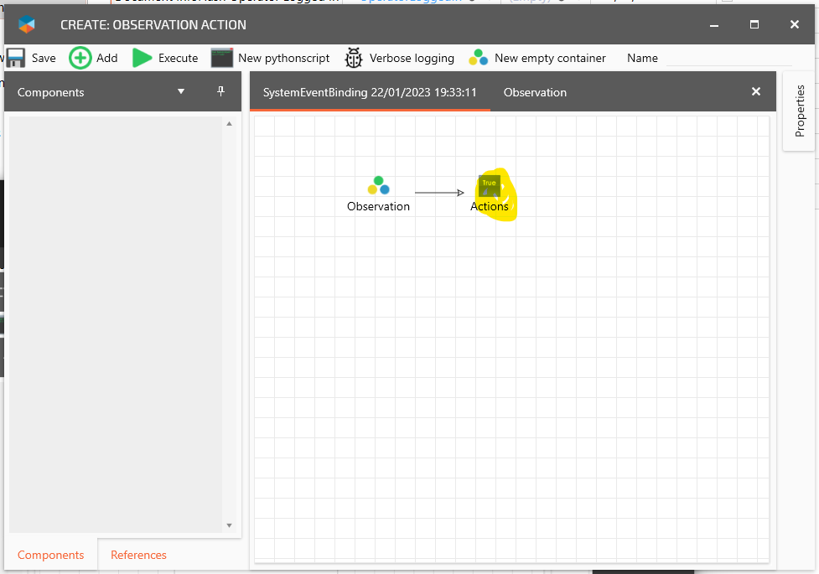
Task: Expand the Properties side panel
Action: tap(800, 111)
